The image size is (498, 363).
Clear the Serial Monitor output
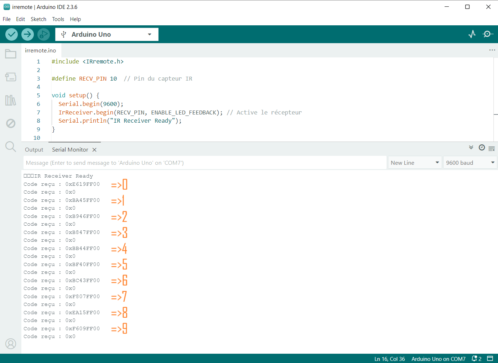[492, 148]
